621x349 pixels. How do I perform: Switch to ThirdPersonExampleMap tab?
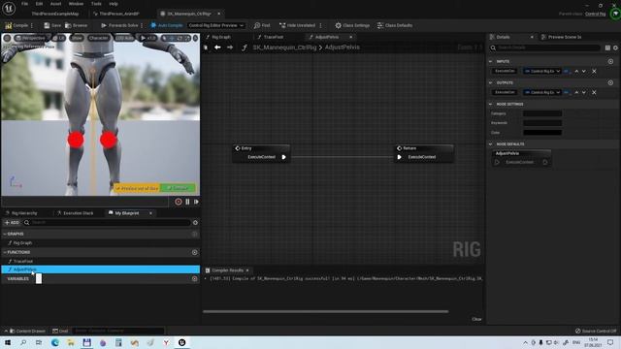(x=55, y=14)
